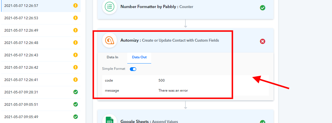This screenshot has width=332, height=123.
Task: Click warning icon beside 12:26:57 entry
Action: pos(76,6)
